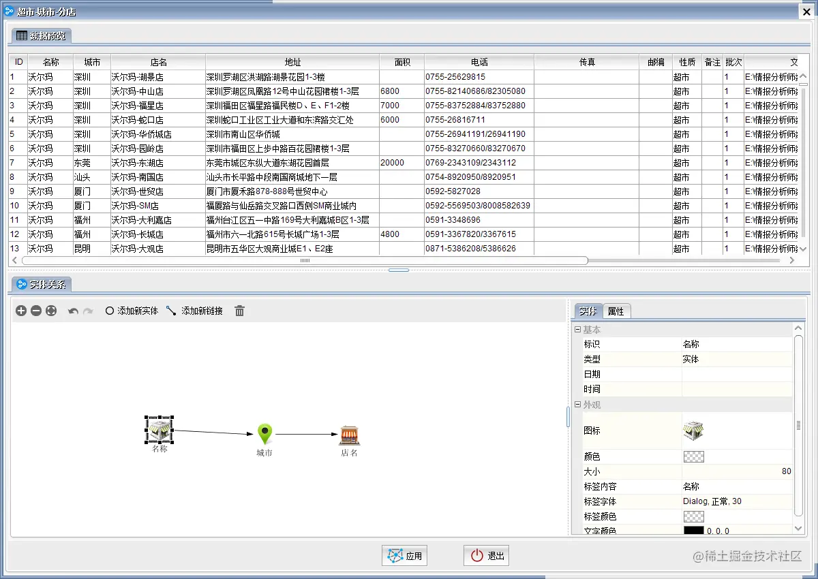818x579 pixels.
Task: Select the city cell 汕头
Action: pos(92,177)
